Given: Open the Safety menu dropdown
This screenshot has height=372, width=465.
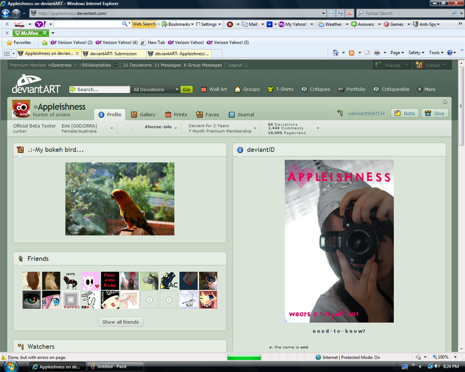Looking at the screenshot, I should click(x=416, y=53).
